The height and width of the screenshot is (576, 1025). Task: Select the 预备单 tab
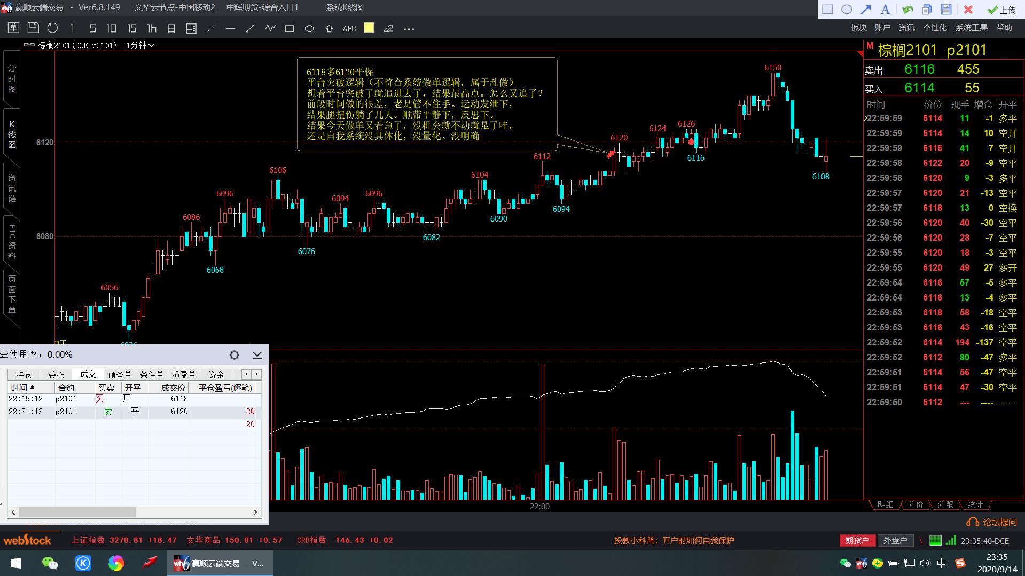pos(120,374)
